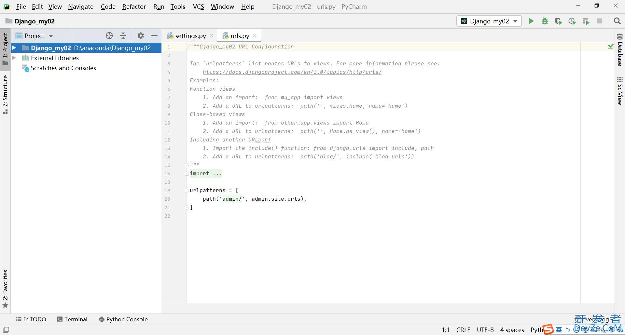Open Search Everywhere magnifier
The height and width of the screenshot is (335, 625).
617,21
